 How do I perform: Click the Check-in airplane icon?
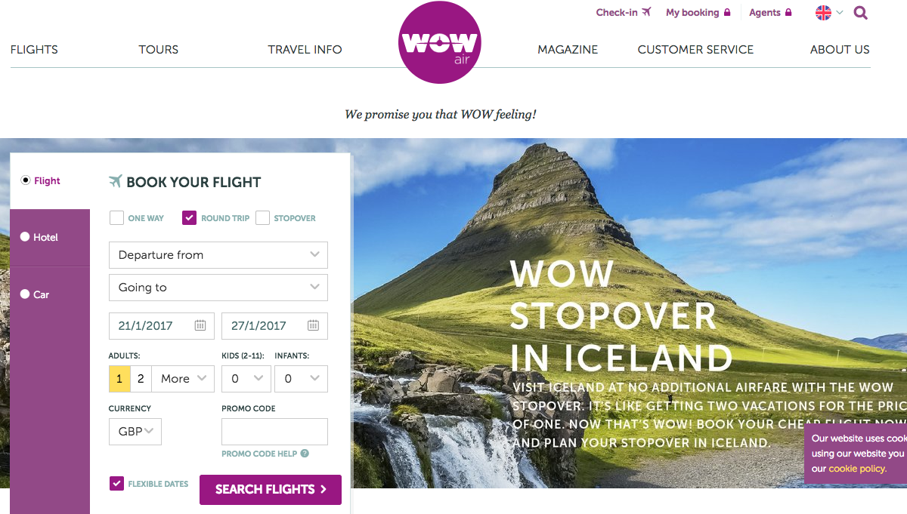(x=646, y=12)
